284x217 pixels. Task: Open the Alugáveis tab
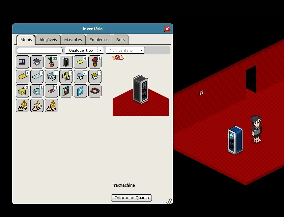(x=48, y=40)
